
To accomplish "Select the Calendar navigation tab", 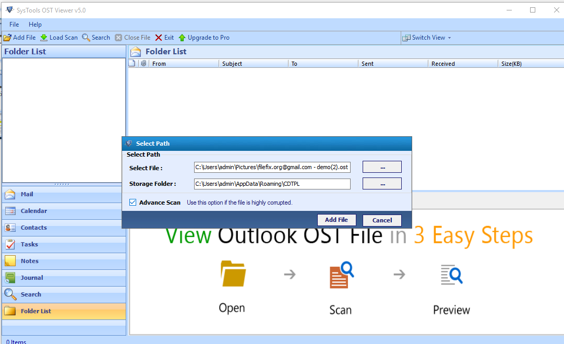I will tap(64, 211).
